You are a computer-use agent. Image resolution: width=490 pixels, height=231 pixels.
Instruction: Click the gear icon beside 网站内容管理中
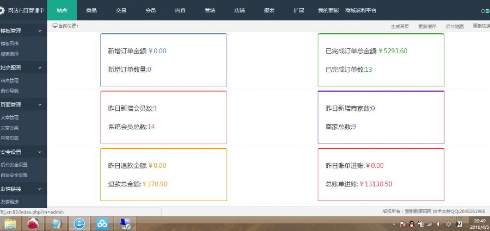(x=2, y=10)
